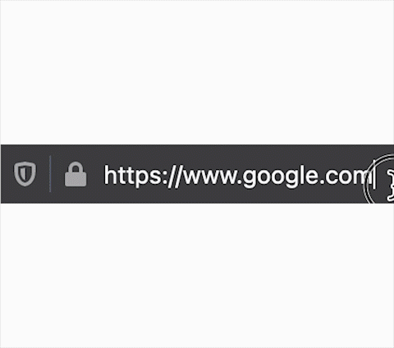This screenshot has height=348, width=394.
Task: Open the site information lock panel
Action: (76, 174)
